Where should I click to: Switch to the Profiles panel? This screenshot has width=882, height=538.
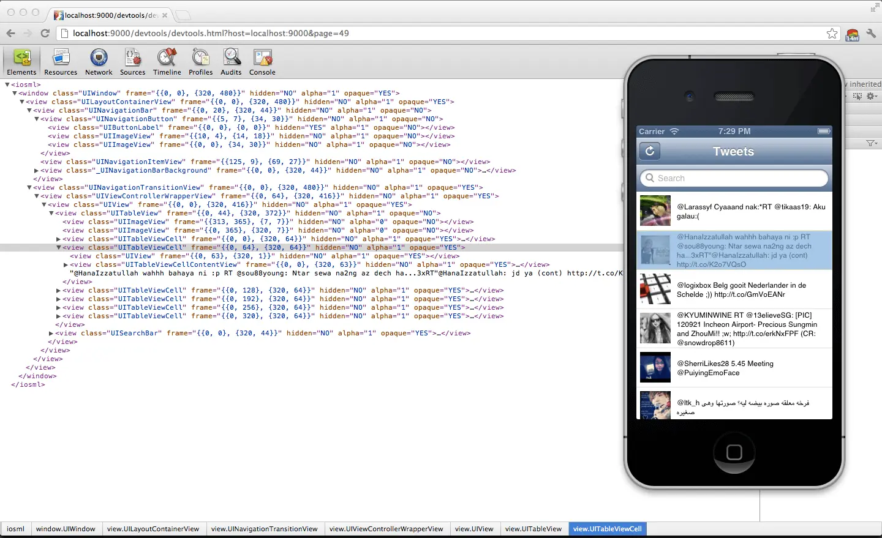coord(200,61)
